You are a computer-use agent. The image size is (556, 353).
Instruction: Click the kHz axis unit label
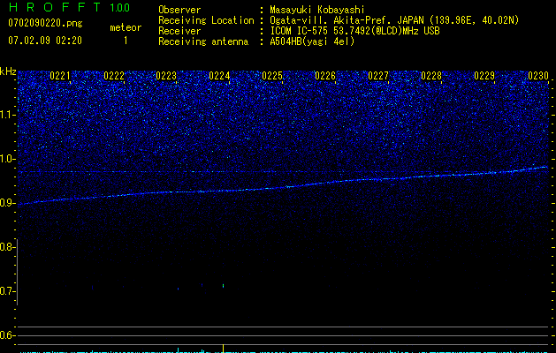pyautogui.click(x=8, y=71)
